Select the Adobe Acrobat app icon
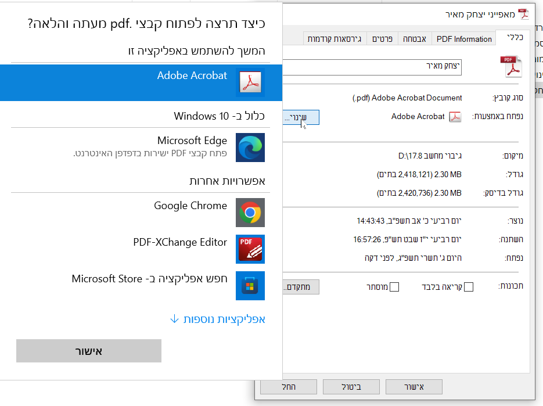Screen dimensions: 543x406 click(250, 82)
